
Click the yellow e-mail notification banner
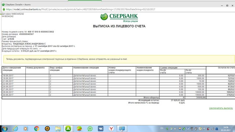(119, 59)
